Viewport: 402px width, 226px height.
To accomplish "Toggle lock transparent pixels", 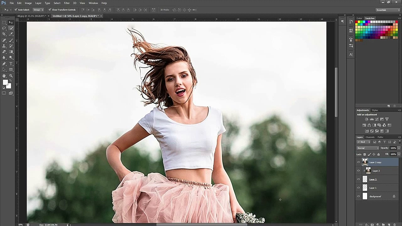I will click(365, 154).
